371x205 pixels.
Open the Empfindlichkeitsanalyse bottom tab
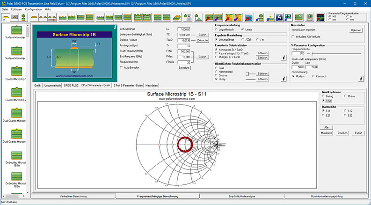point(241,196)
